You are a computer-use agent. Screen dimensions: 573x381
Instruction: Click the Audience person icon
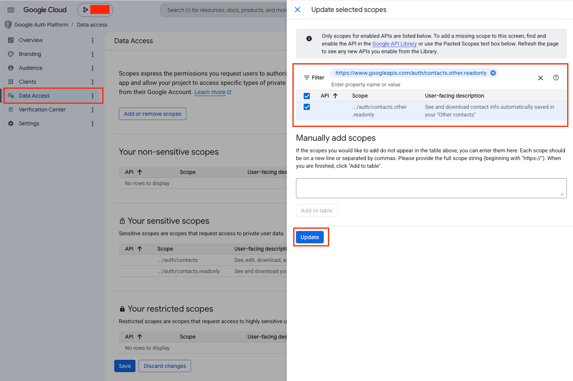(11, 68)
